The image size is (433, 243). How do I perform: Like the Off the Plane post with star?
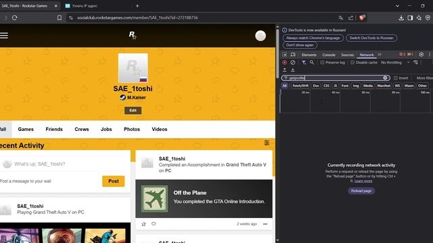(143, 224)
